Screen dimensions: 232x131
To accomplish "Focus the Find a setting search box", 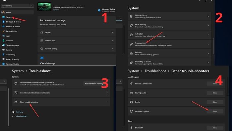I will point(17,6).
